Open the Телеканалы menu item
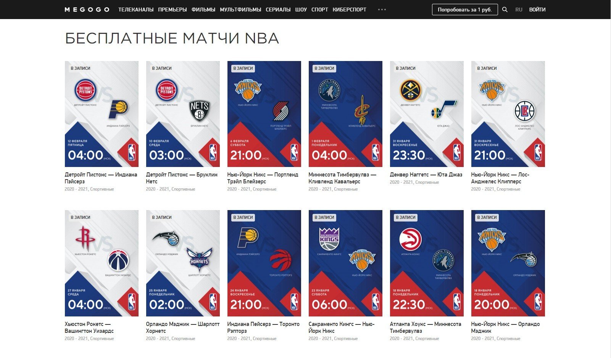This screenshot has width=611, height=358. (136, 10)
